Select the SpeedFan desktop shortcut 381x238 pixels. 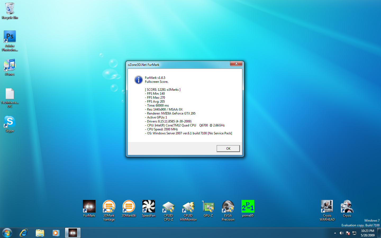point(148,209)
